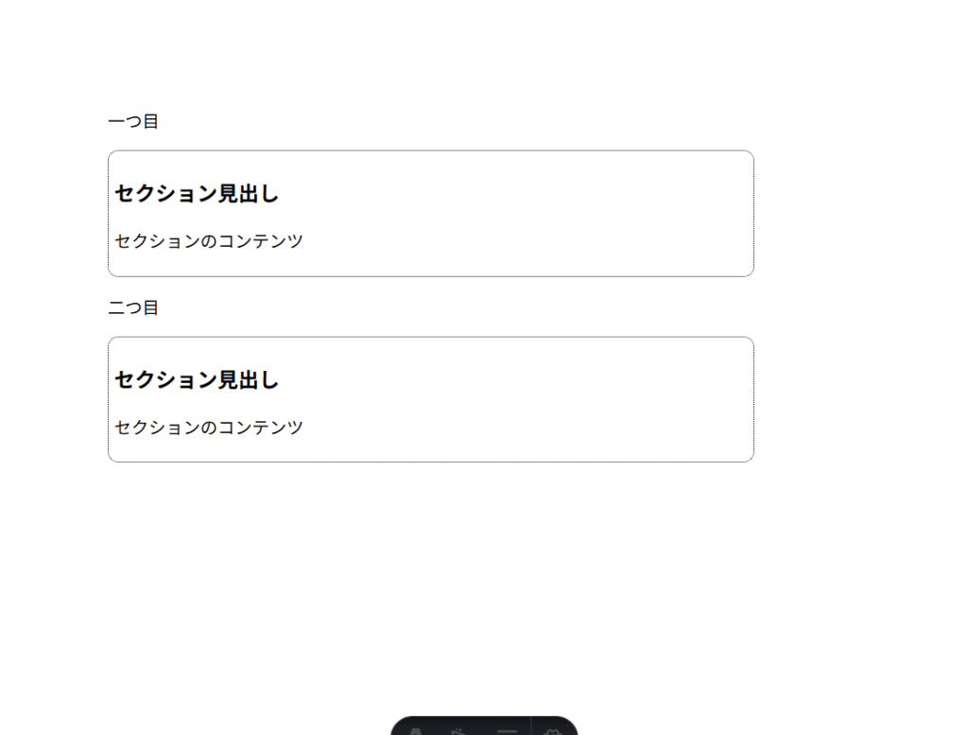968x735 pixels.
Task: Select second section's "セクション見出し" heading
Action: point(197,380)
